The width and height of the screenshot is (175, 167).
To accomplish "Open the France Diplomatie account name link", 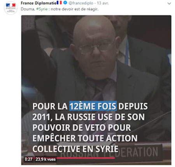I will pyautogui.click(x=38, y=3).
